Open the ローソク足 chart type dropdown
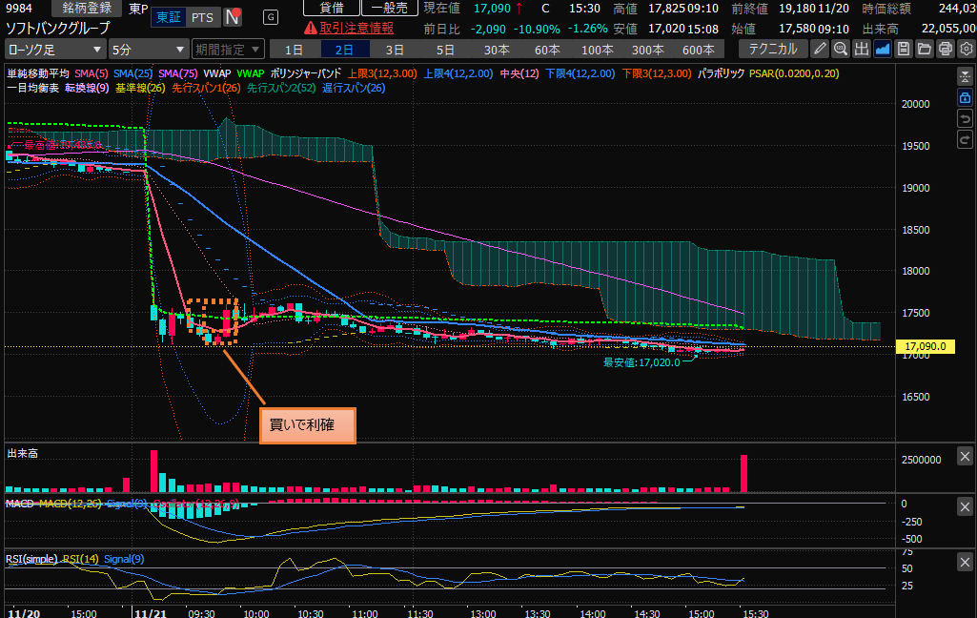Image resolution: width=977 pixels, height=618 pixels. coord(54,49)
